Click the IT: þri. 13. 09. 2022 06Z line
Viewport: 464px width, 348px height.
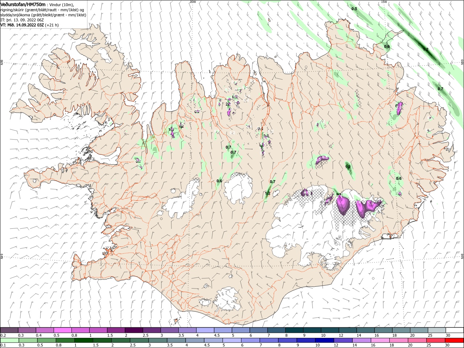22,20
